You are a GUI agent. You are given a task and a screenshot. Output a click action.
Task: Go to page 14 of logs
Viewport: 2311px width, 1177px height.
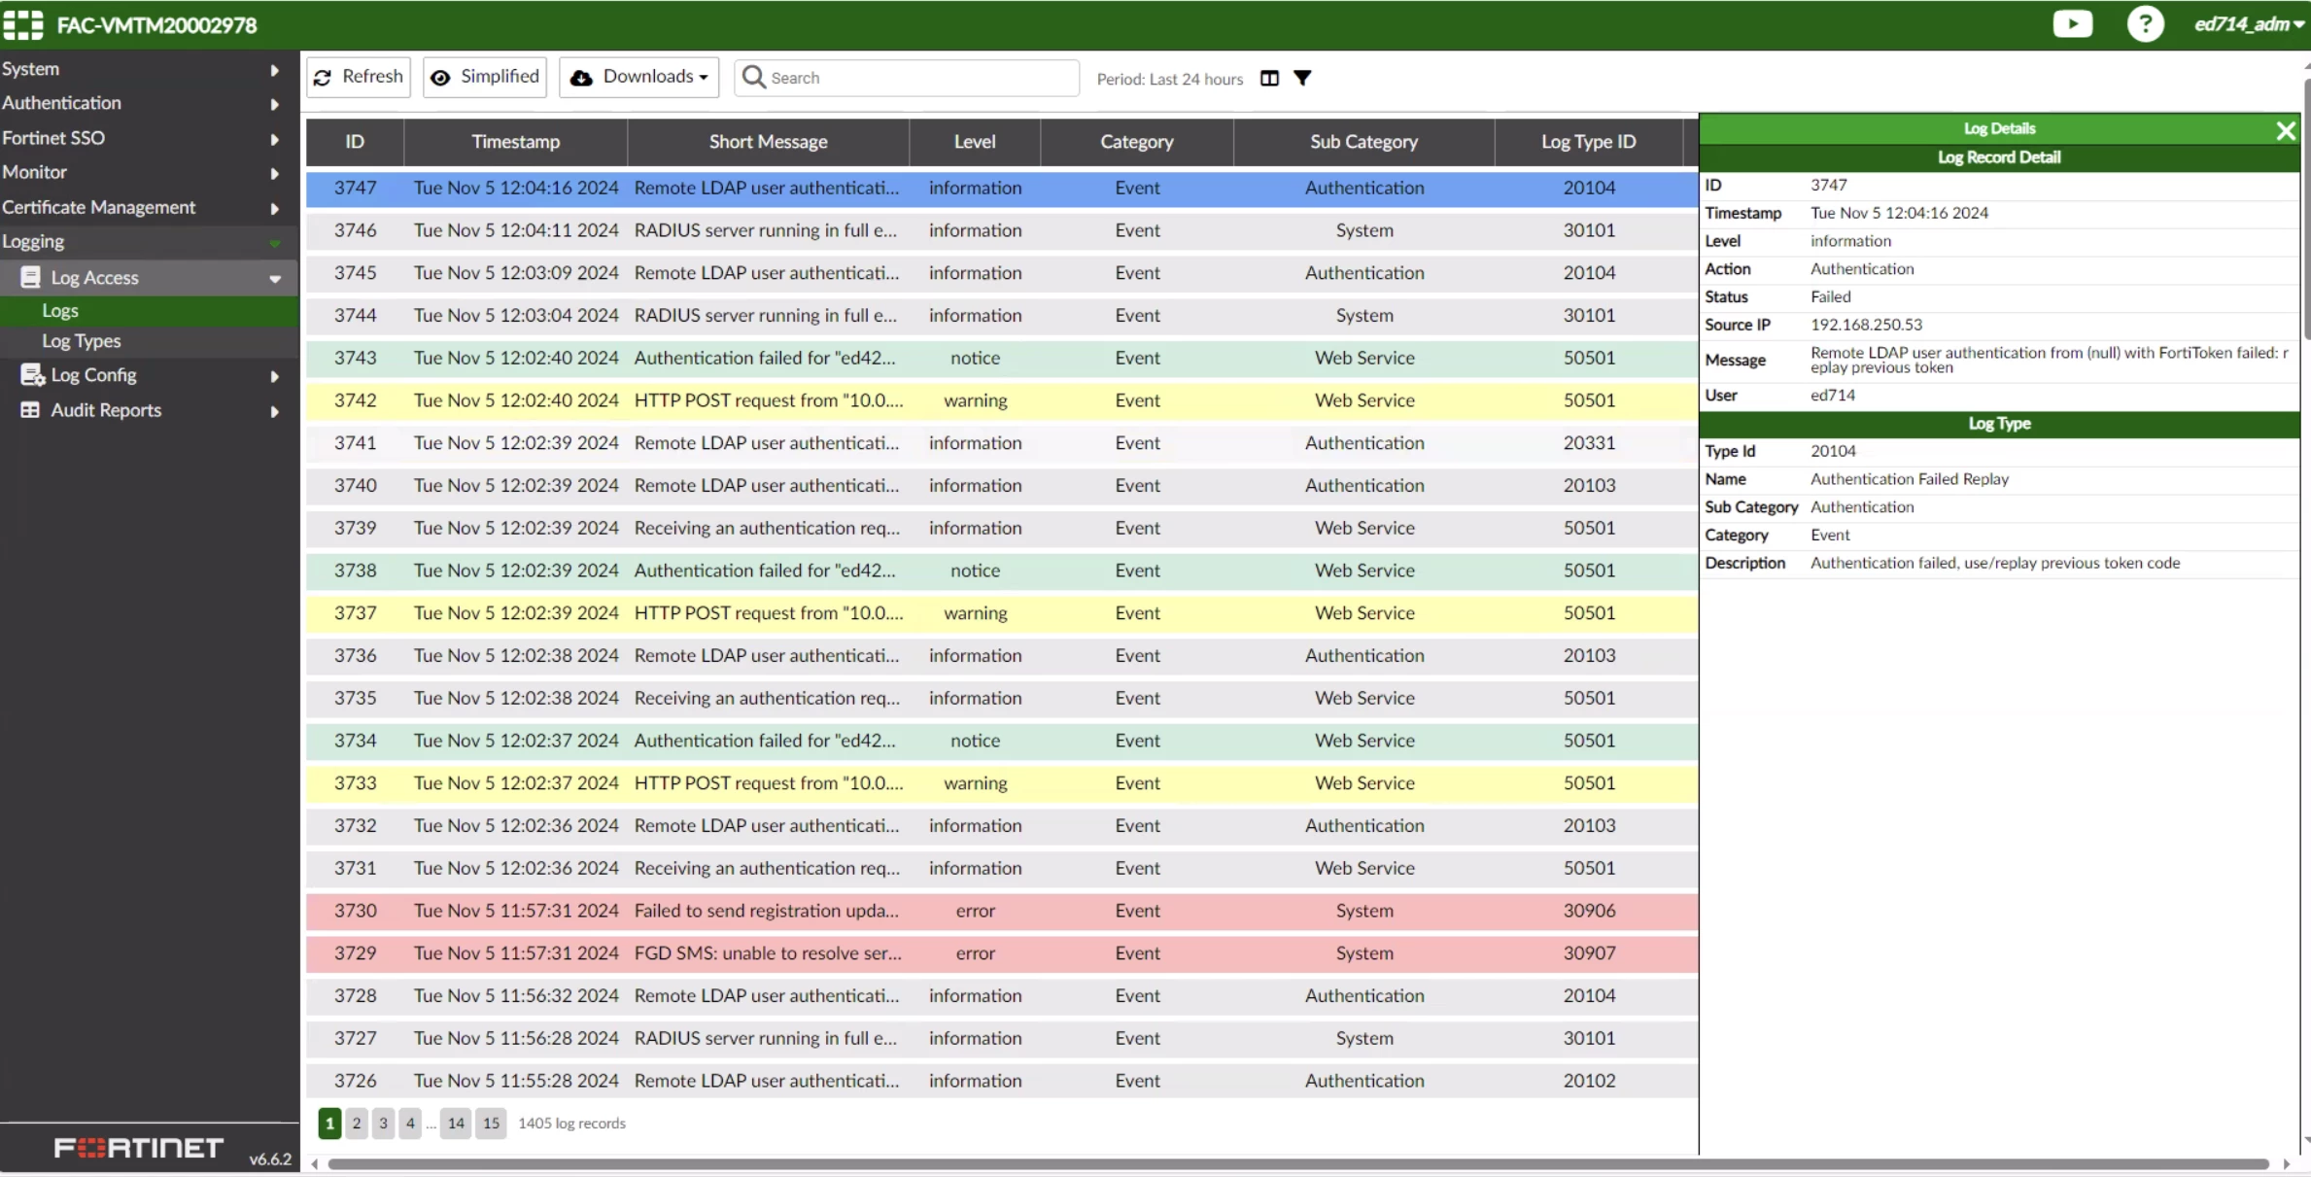(x=456, y=1124)
